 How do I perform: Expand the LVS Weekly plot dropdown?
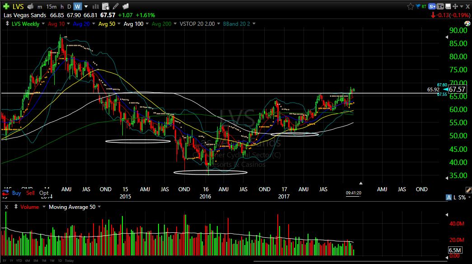pyautogui.click(x=43, y=24)
